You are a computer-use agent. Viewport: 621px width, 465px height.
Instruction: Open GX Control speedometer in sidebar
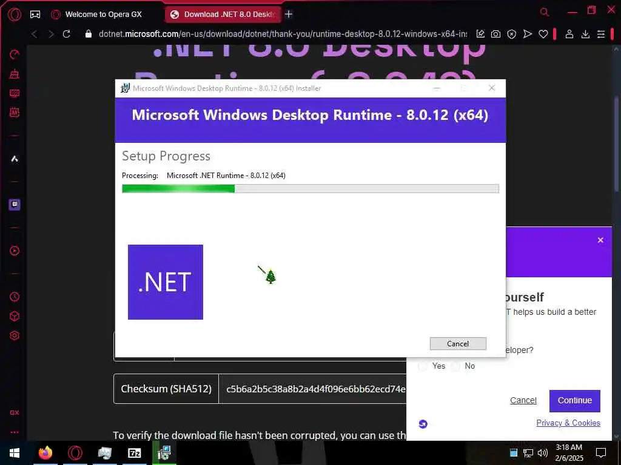tap(15, 54)
